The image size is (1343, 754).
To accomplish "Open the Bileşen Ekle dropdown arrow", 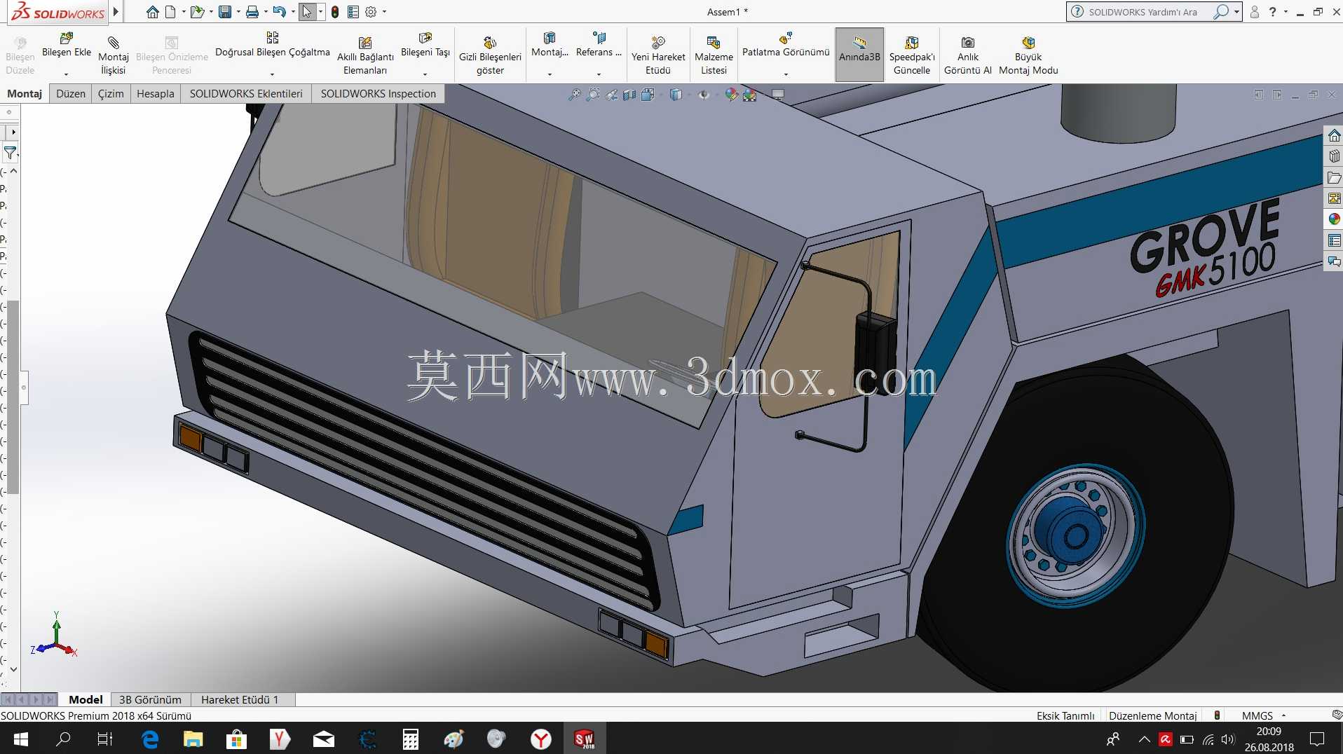I will point(67,74).
